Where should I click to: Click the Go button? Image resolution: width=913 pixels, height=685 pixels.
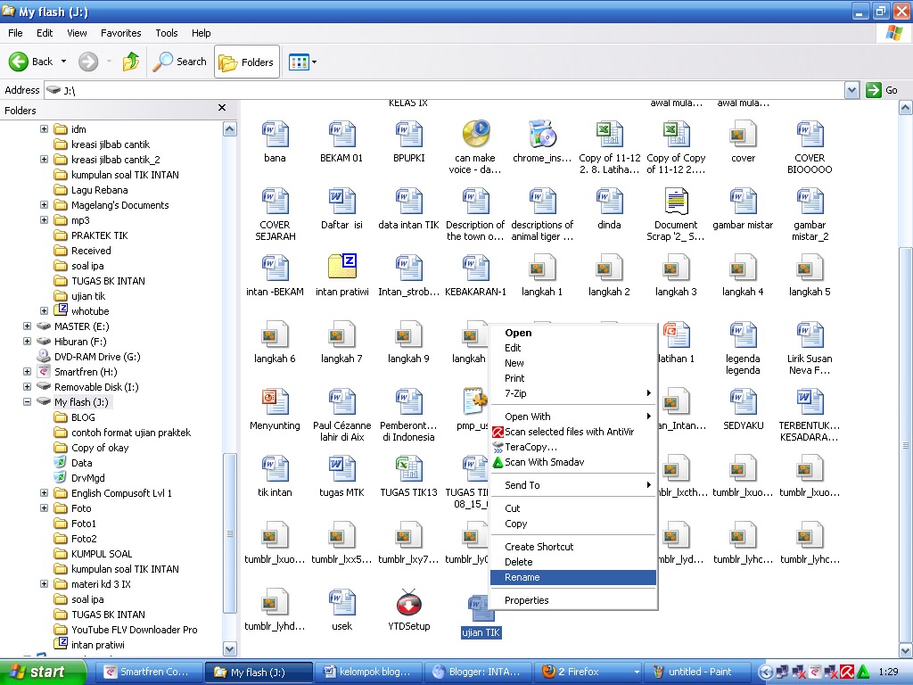point(882,90)
